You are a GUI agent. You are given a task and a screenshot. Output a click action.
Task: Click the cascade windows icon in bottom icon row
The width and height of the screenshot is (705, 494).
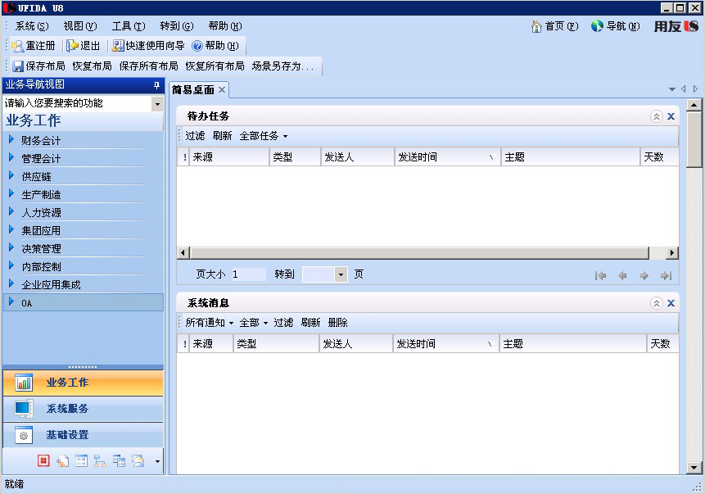coord(120,460)
